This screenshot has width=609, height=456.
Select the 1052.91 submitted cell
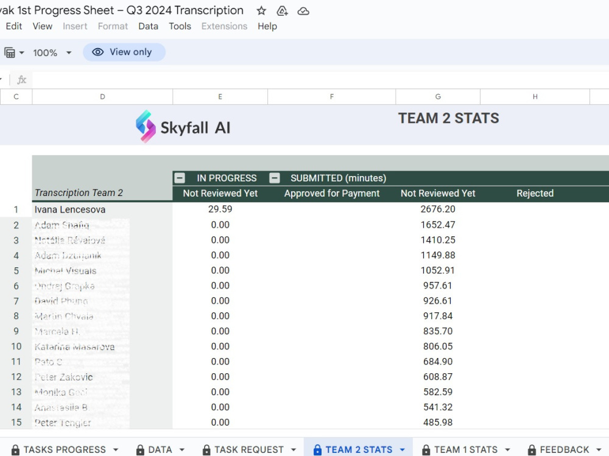(438, 270)
